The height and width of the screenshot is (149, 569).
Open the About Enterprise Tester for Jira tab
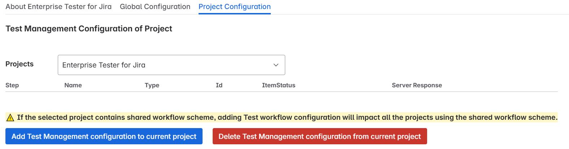point(58,6)
